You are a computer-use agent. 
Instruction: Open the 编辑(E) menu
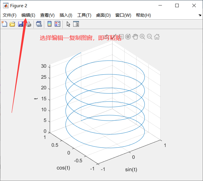click(28, 15)
